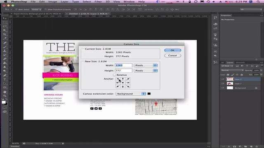The width and height of the screenshot is (264, 148).
Task: Enable the Relative checkbox
Action: pyautogui.click(x=115, y=75)
